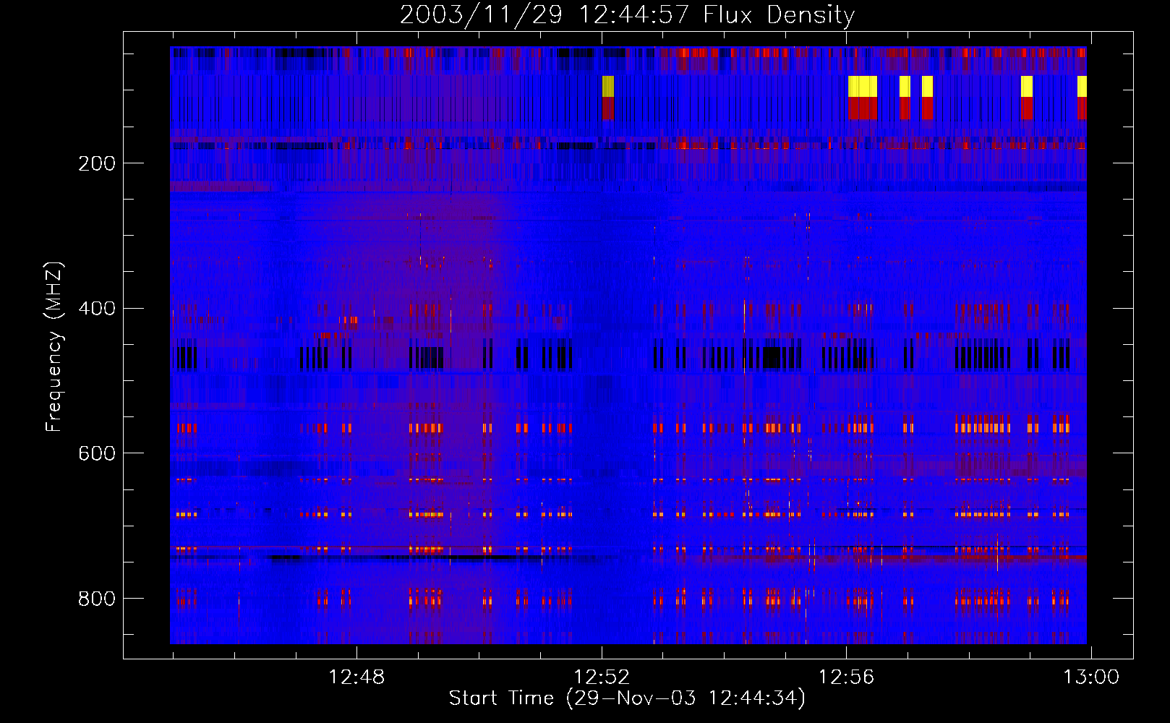This screenshot has width=1170, height=723.
Task: Click the 200 frequency tick label
Action: click(97, 163)
